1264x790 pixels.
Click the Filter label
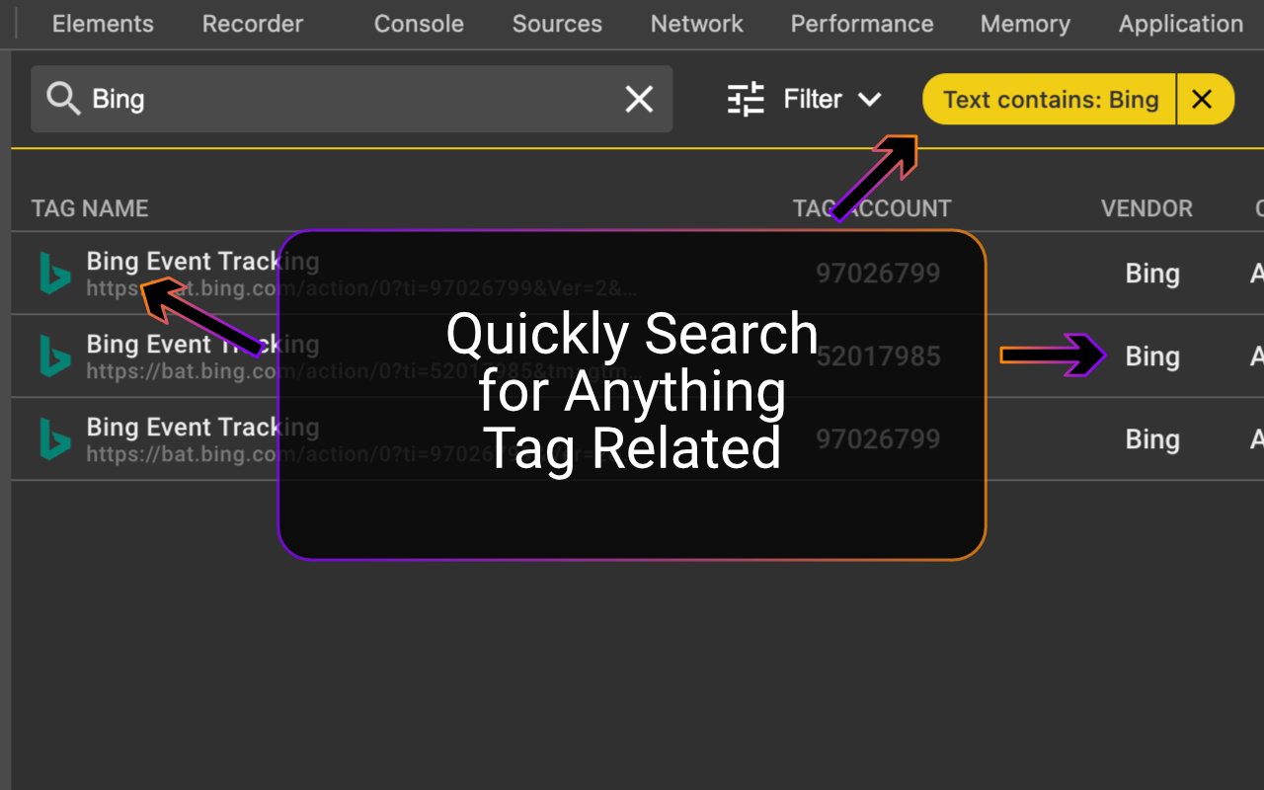(x=813, y=99)
